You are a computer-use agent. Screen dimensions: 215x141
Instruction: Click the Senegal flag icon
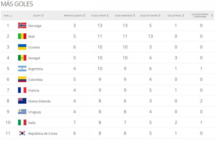tap(22, 58)
